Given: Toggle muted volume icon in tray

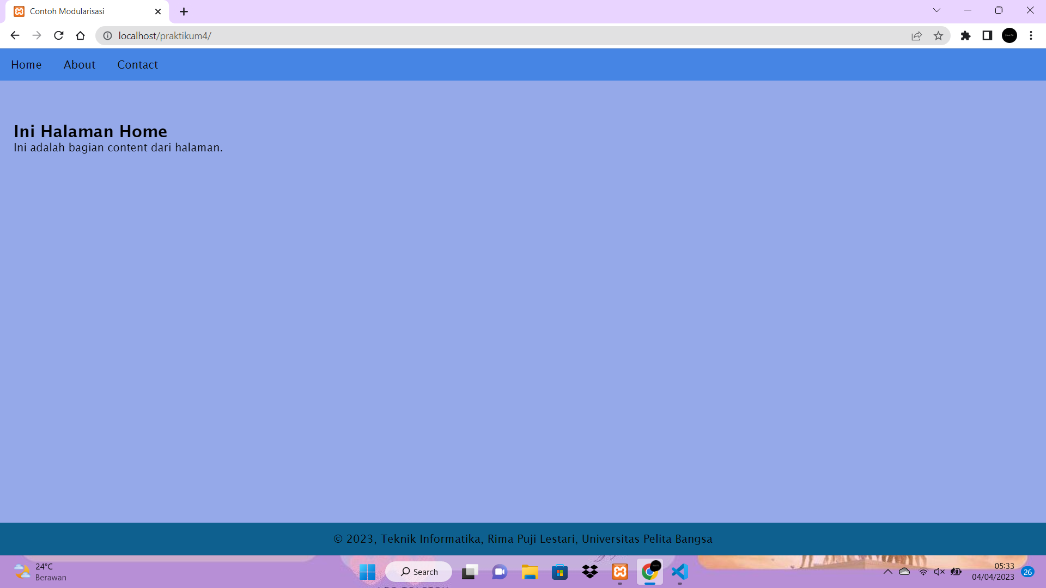Looking at the screenshot, I should click(939, 572).
